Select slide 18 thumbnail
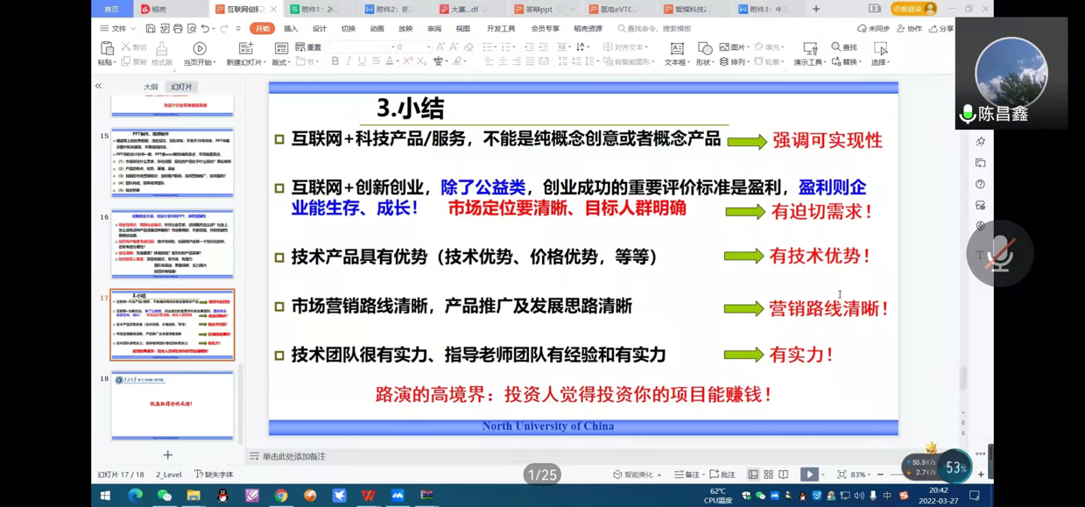Image resolution: width=1085 pixels, height=507 pixels. pos(173,405)
